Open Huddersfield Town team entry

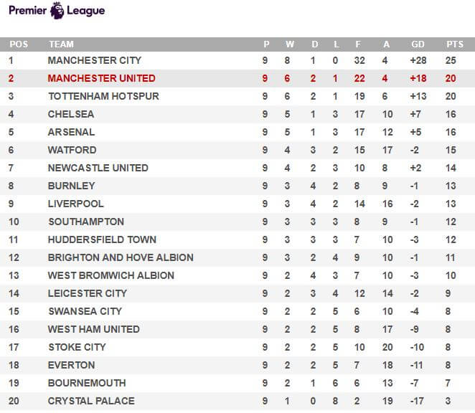102,239
